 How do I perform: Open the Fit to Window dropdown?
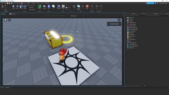tap(74, 16)
